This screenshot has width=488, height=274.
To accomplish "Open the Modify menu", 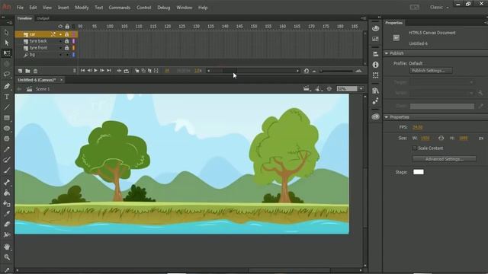I will (82, 8).
